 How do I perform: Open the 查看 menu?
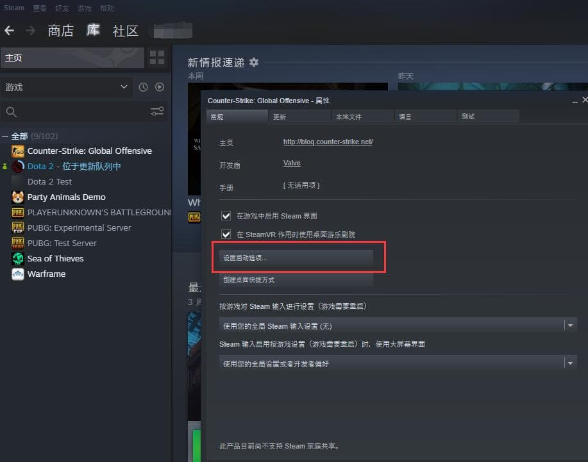[x=39, y=8]
